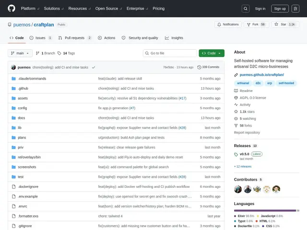The width and height of the screenshot is (307, 230).
Task: Open the screenshots folder
Action: [27, 167]
